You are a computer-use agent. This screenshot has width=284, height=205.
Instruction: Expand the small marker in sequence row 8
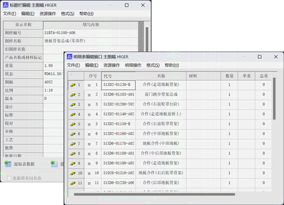point(89,154)
